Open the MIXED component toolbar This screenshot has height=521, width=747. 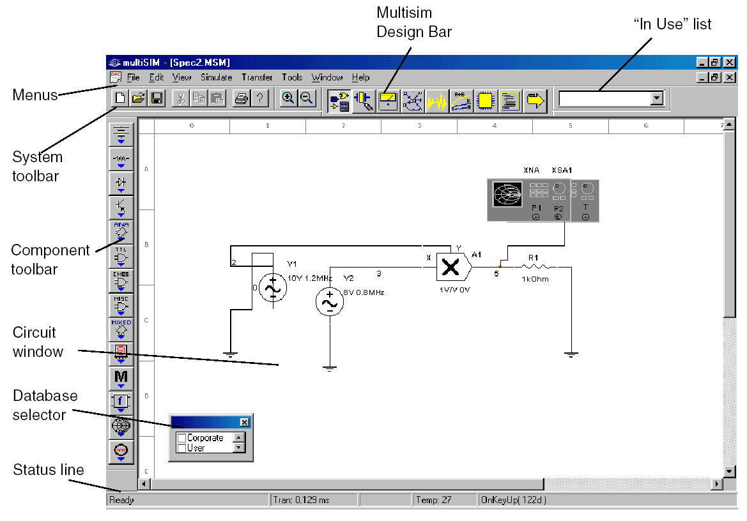[121, 329]
